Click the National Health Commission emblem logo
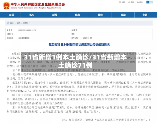This screenshot has width=157, height=124. (6, 6)
